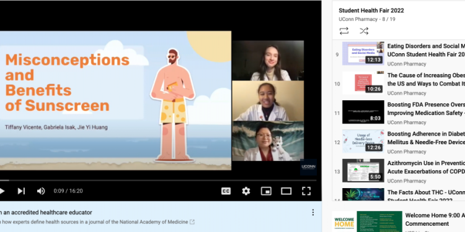This screenshot has height=232, width=465.
Task: Select The Facts About THC thumbnail
Action: 363,194
